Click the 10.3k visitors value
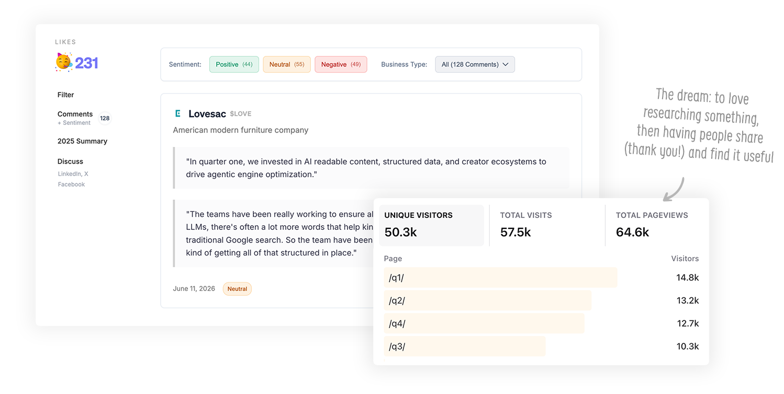Image resolution: width=784 pixels, height=394 pixels. coord(688,346)
